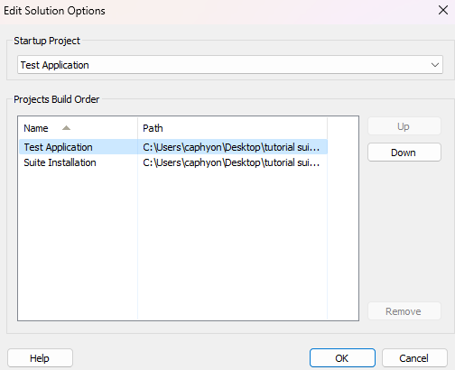Screen dimensions: 455x370
Task: Click the Remove button
Action: click(x=404, y=311)
